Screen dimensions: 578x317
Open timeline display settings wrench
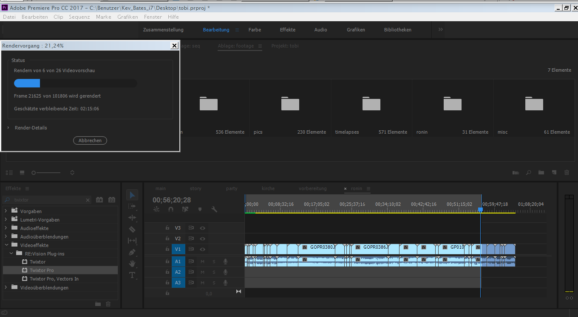click(214, 209)
